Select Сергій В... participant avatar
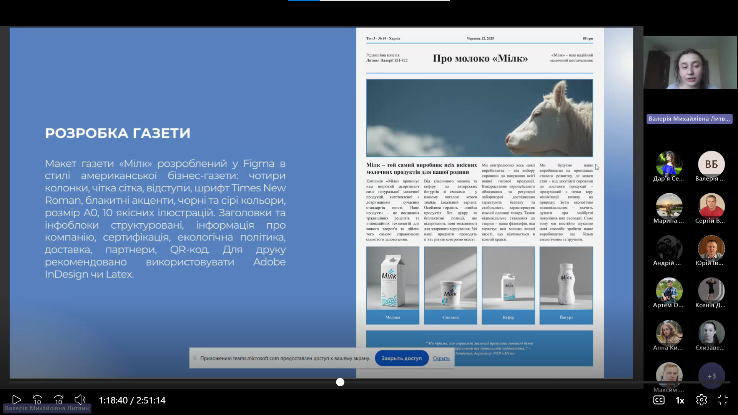This screenshot has width=738, height=415. (x=711, y=206)
